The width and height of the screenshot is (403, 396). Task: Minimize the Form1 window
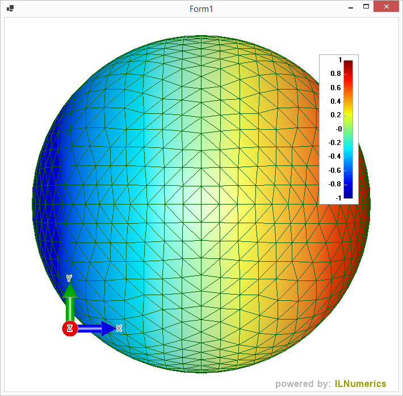click(351, 7)
